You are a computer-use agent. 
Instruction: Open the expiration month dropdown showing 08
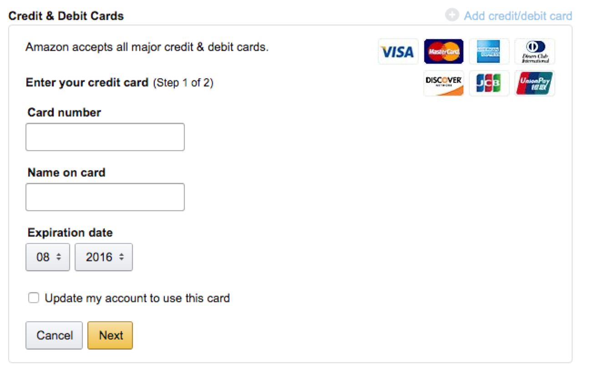click(48, 257)
